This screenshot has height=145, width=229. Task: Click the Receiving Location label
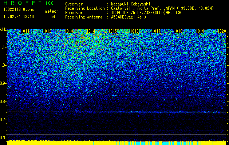click(85, 8)
